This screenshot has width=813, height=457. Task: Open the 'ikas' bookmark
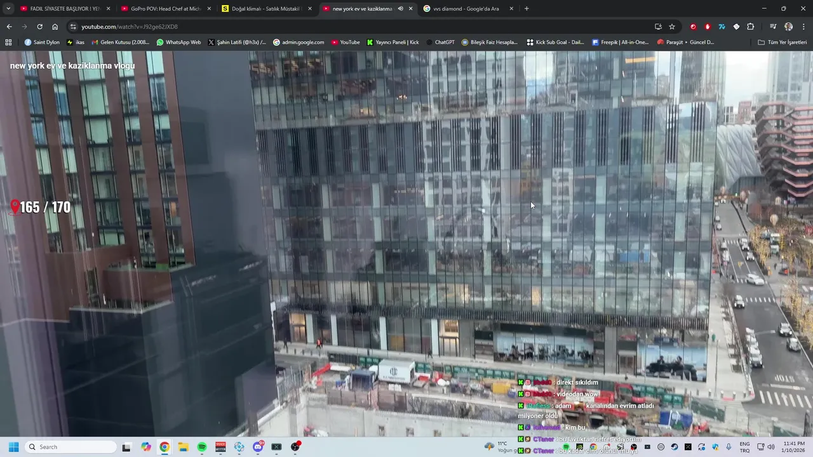(76, 43)
